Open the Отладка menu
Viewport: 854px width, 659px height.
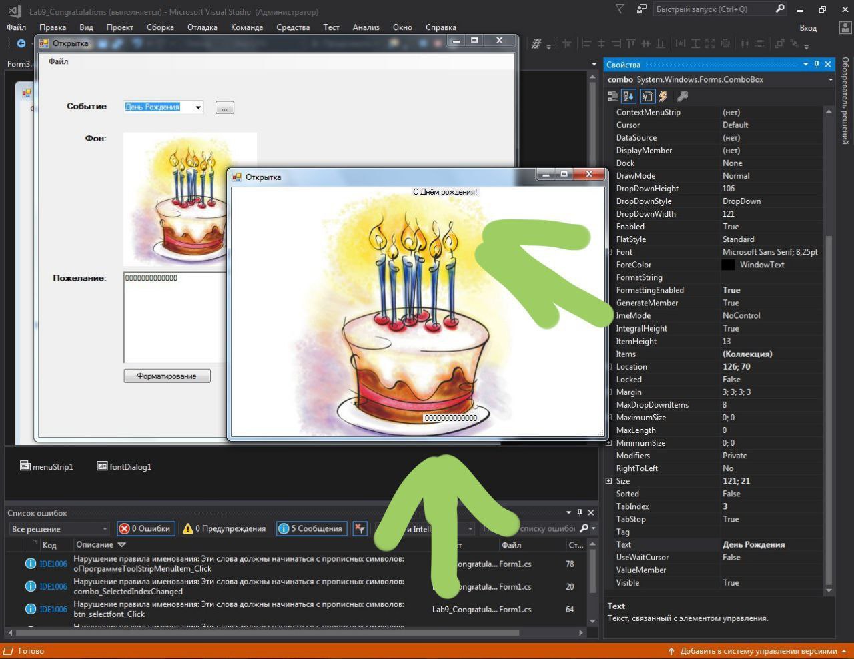[x=202, y=27]
